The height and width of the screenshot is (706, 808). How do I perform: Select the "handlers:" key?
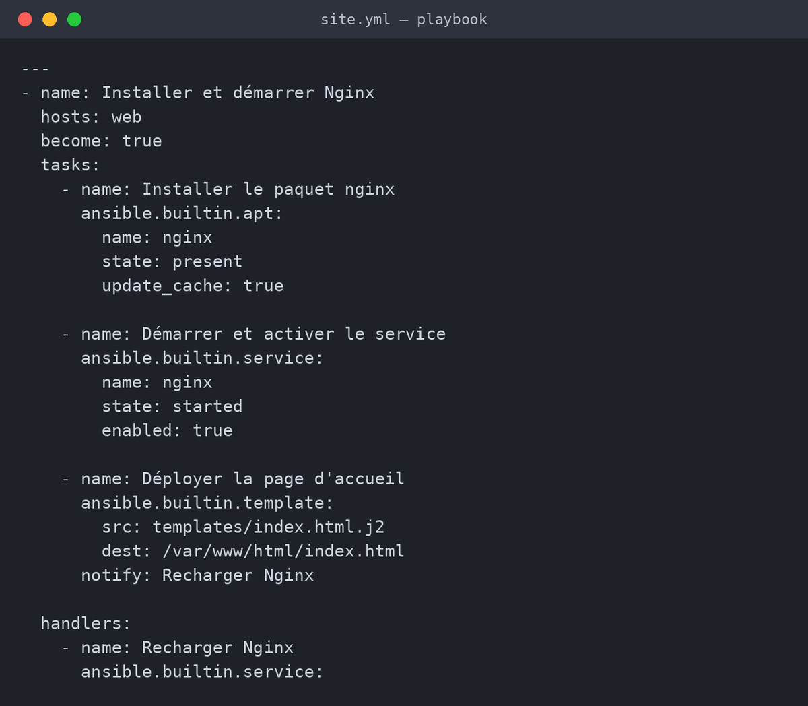86,624
